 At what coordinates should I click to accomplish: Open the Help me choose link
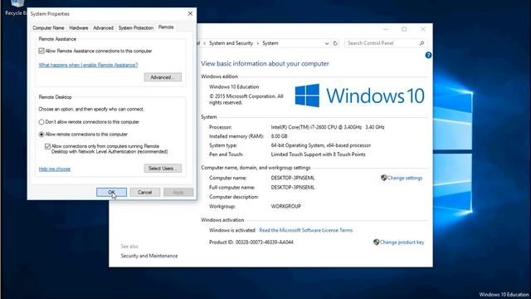coord(55,169)
